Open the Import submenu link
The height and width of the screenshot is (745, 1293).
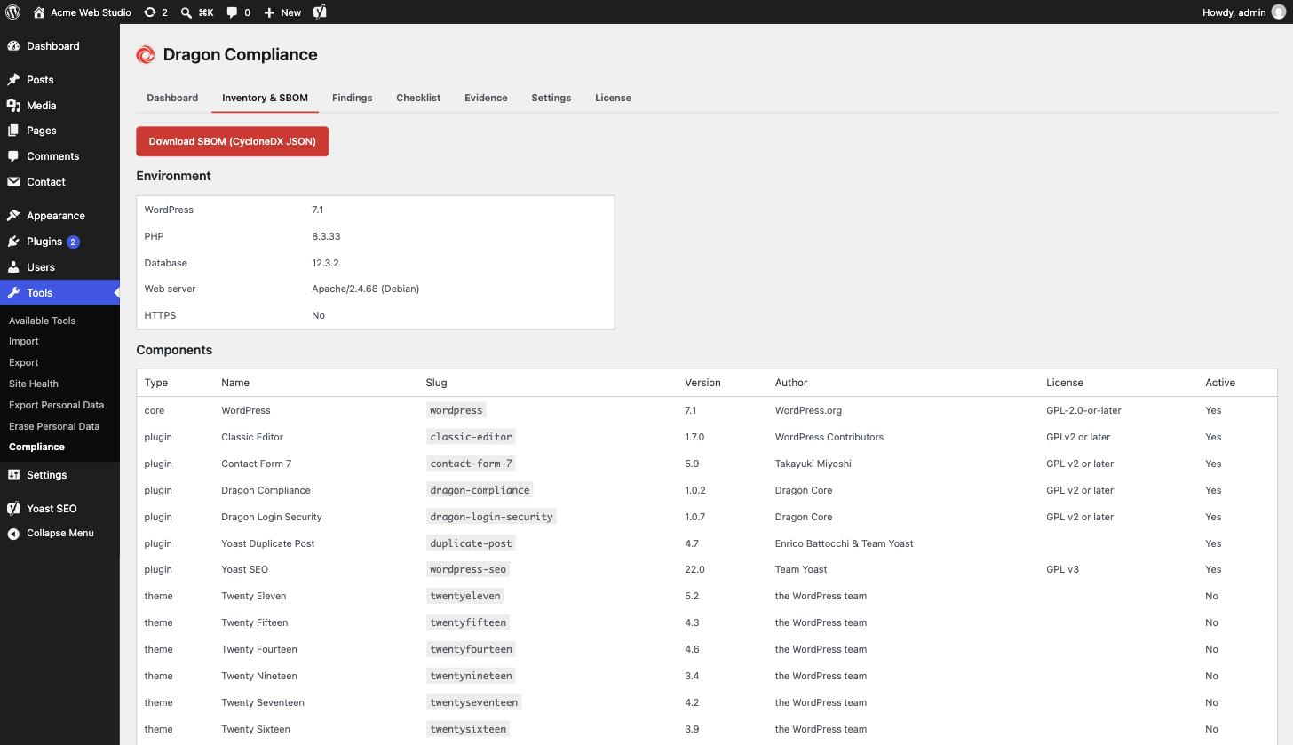24,341
